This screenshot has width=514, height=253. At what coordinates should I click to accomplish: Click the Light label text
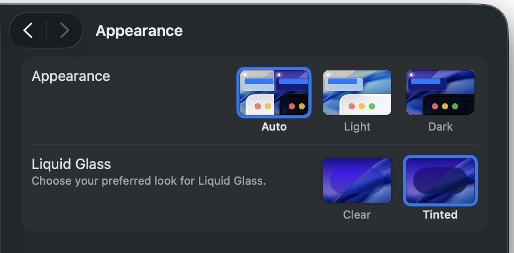357,126
